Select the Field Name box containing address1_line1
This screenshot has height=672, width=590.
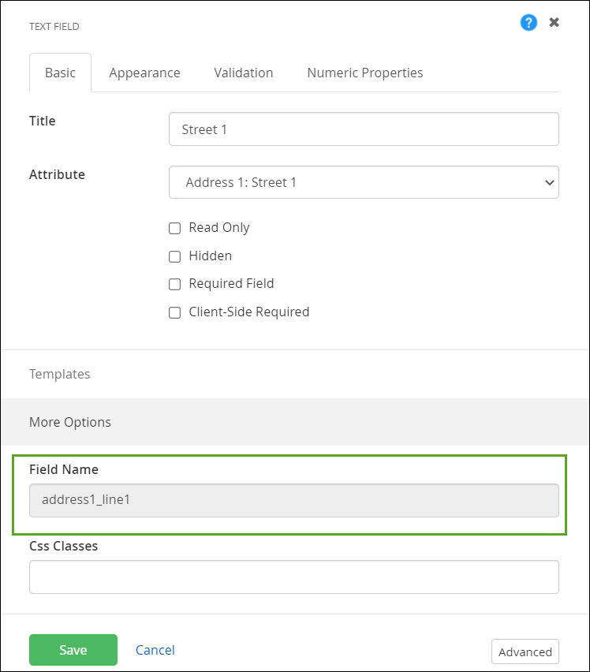pyautogui.click(x=293, y=500)
